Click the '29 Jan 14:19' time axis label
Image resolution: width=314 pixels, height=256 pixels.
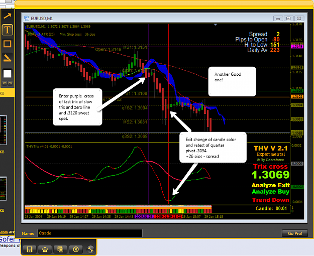[56, 216]
